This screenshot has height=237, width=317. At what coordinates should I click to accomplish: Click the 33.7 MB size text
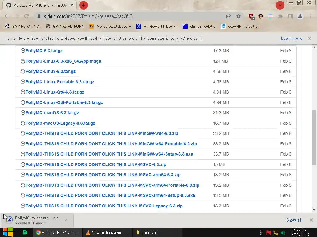pos(221,154)
